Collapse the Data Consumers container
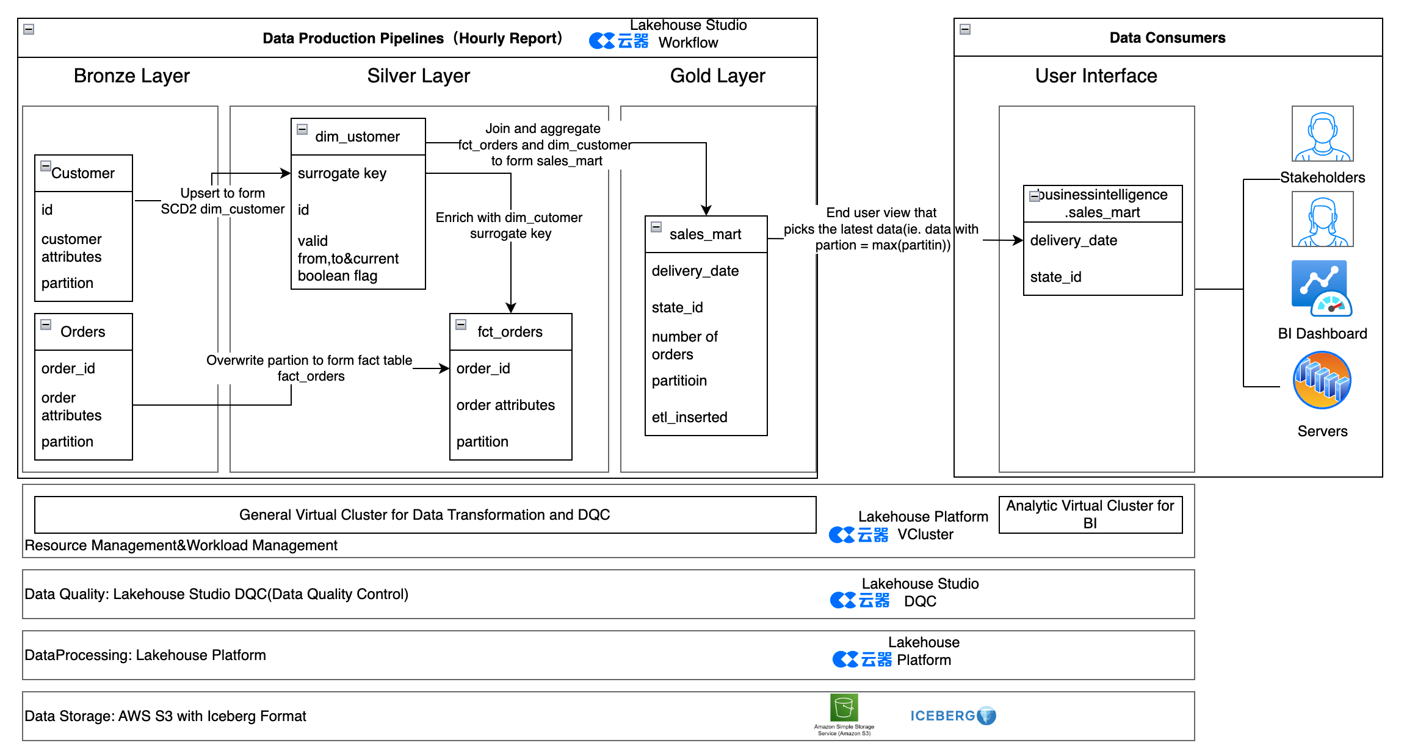This screenshot has height=754, width=1404. tap(965, 29)
